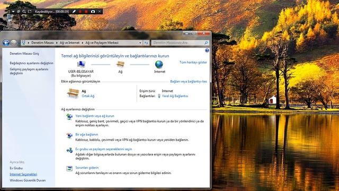The width and height of the screenshot is (339, 191).
Task: Click Yeni bağlantı veya ağ kurun
Action: [95, 116]
